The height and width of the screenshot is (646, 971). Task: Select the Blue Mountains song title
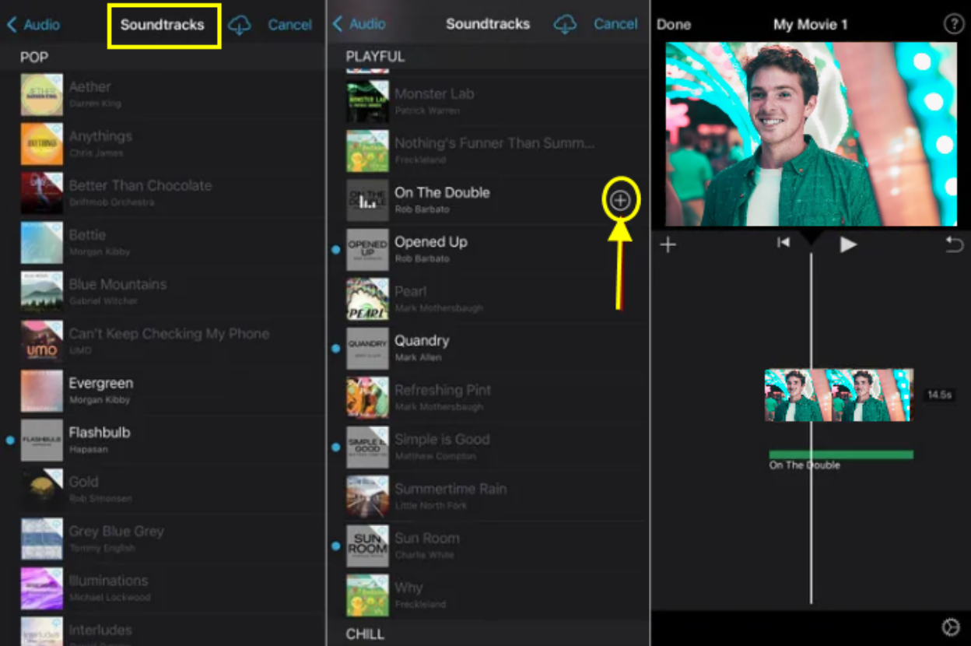click(x=117, y=284)
